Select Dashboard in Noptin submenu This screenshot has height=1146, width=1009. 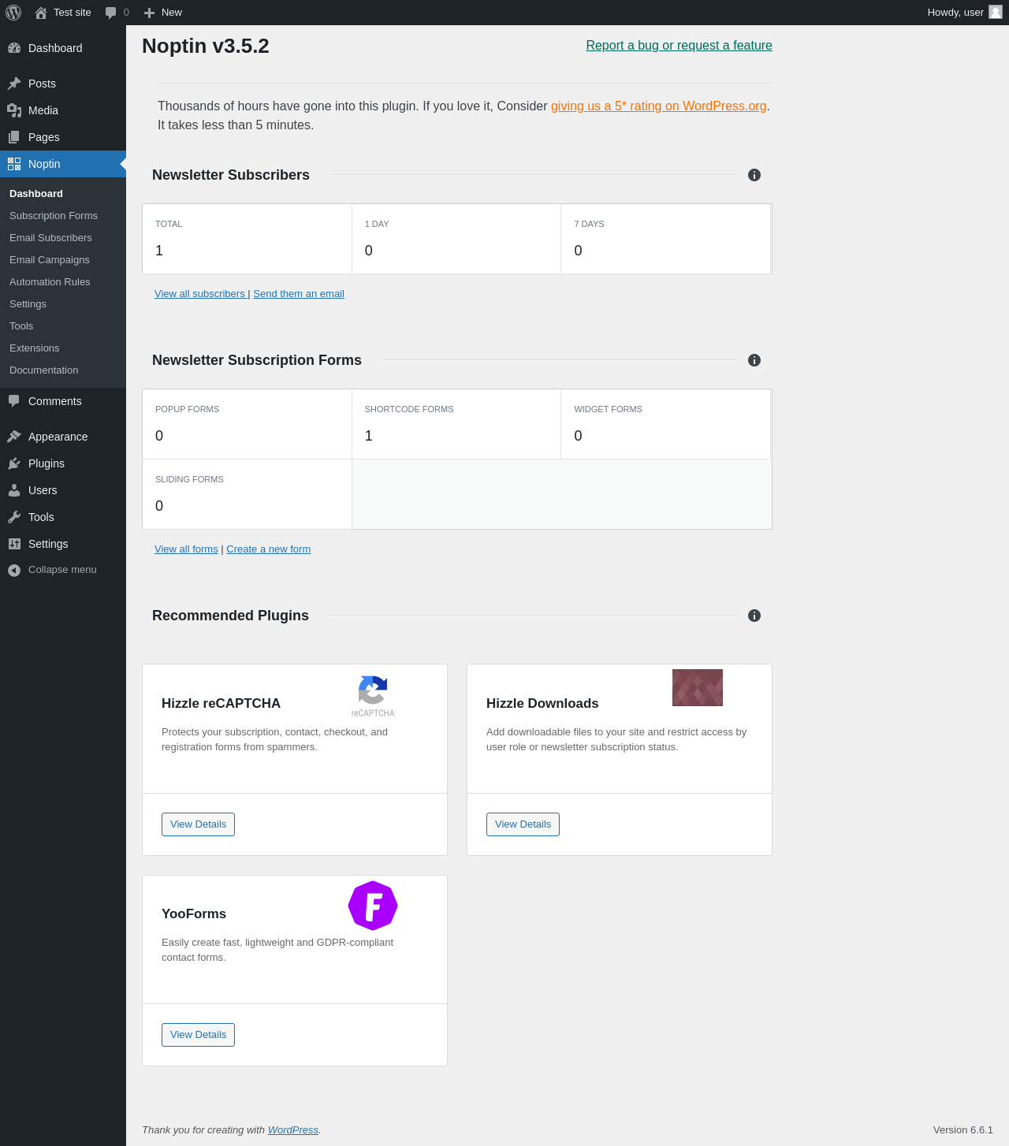(36, 194)
